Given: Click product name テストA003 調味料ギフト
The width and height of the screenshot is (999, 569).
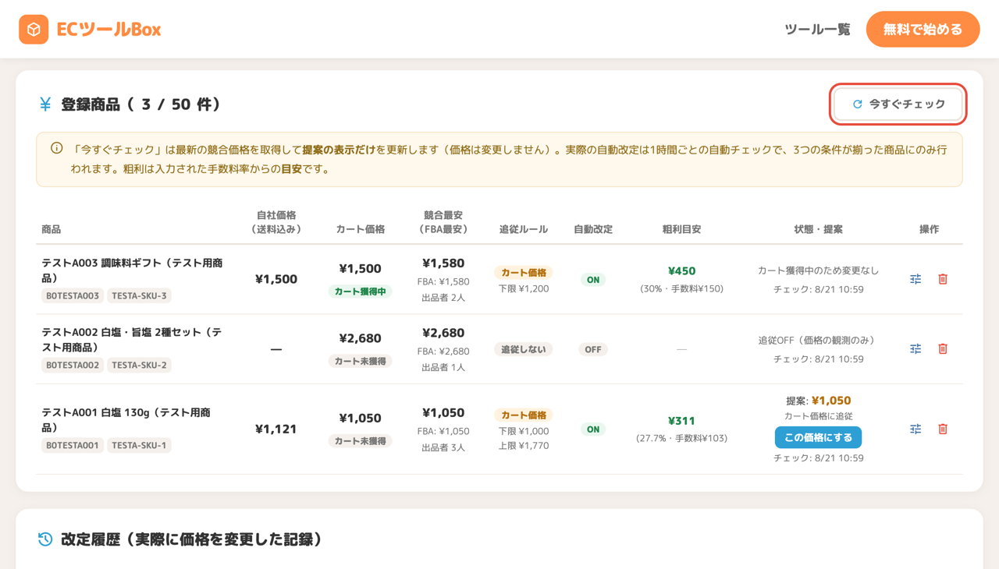Looking at the screenshot, I should pyautogui.click(x=133, y=270).
